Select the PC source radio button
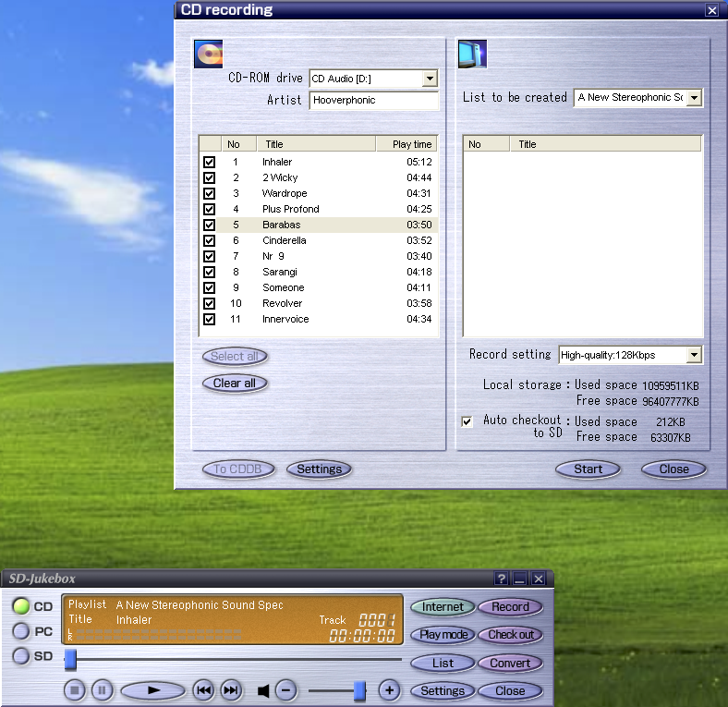This screenshot has height=707, width=728. 21,631
